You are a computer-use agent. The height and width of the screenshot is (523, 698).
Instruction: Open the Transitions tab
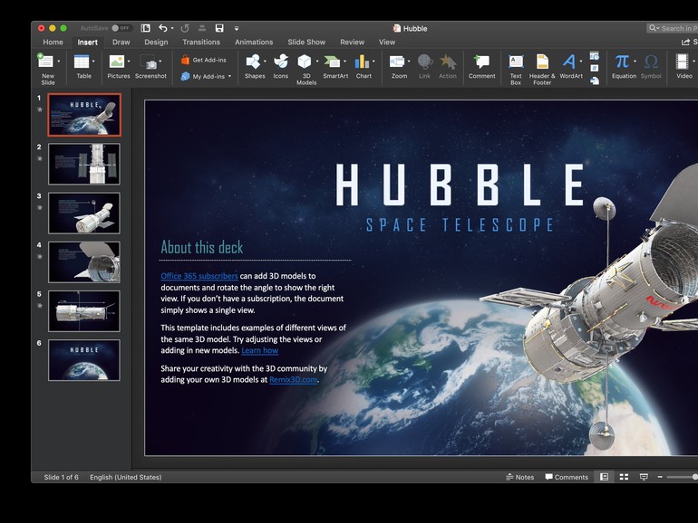(x=201, y=43)
